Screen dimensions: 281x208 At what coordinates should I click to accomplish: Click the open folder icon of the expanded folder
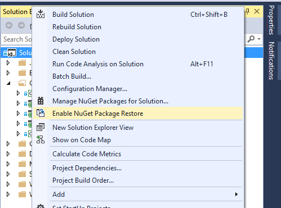22,83
